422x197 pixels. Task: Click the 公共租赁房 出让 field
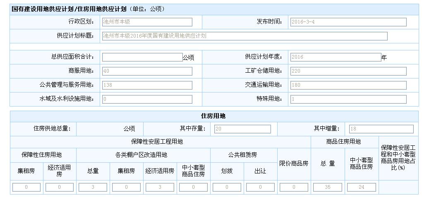(260, 188)
